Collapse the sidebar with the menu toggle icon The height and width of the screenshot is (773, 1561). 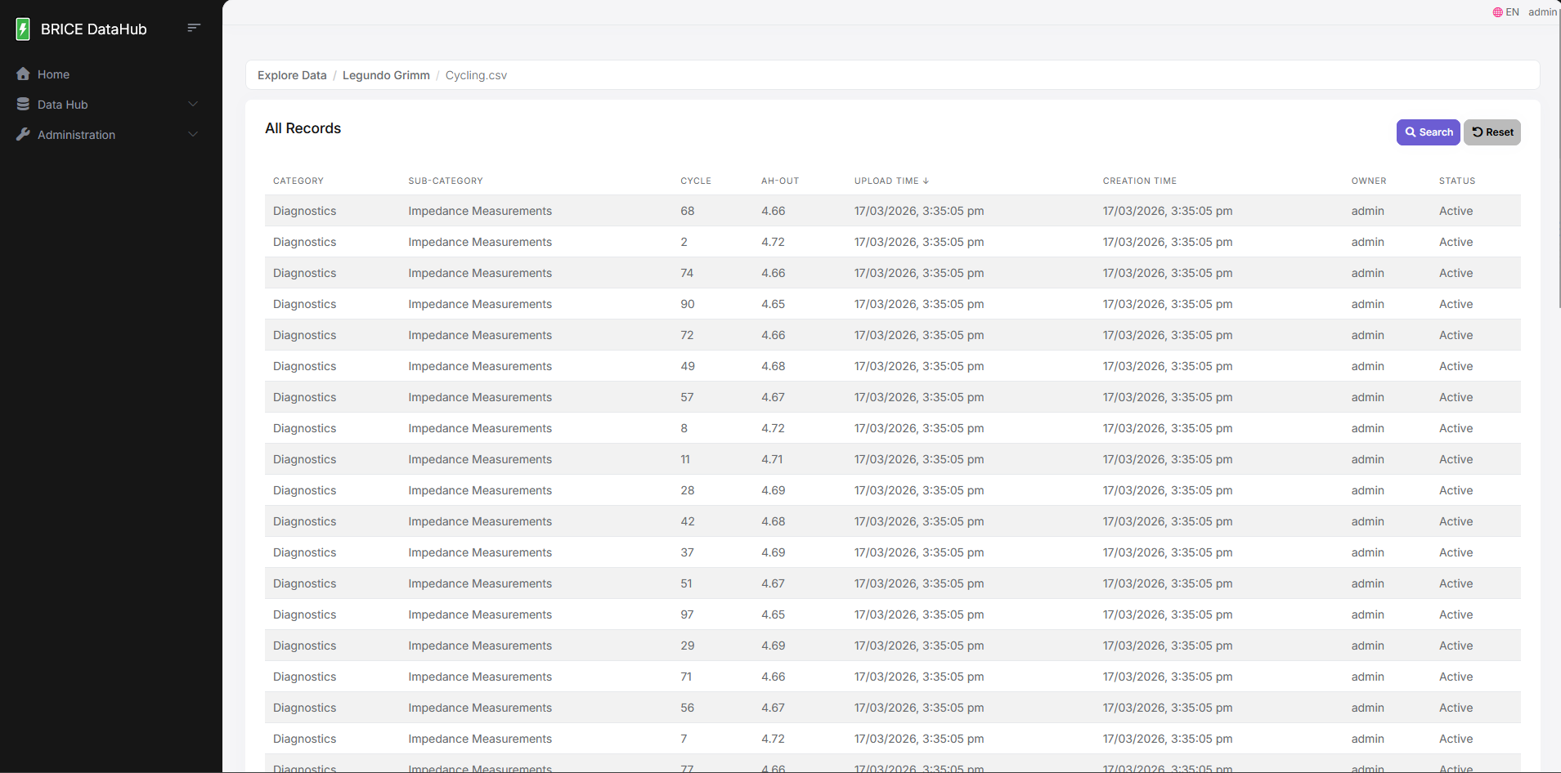click(194, 28)
